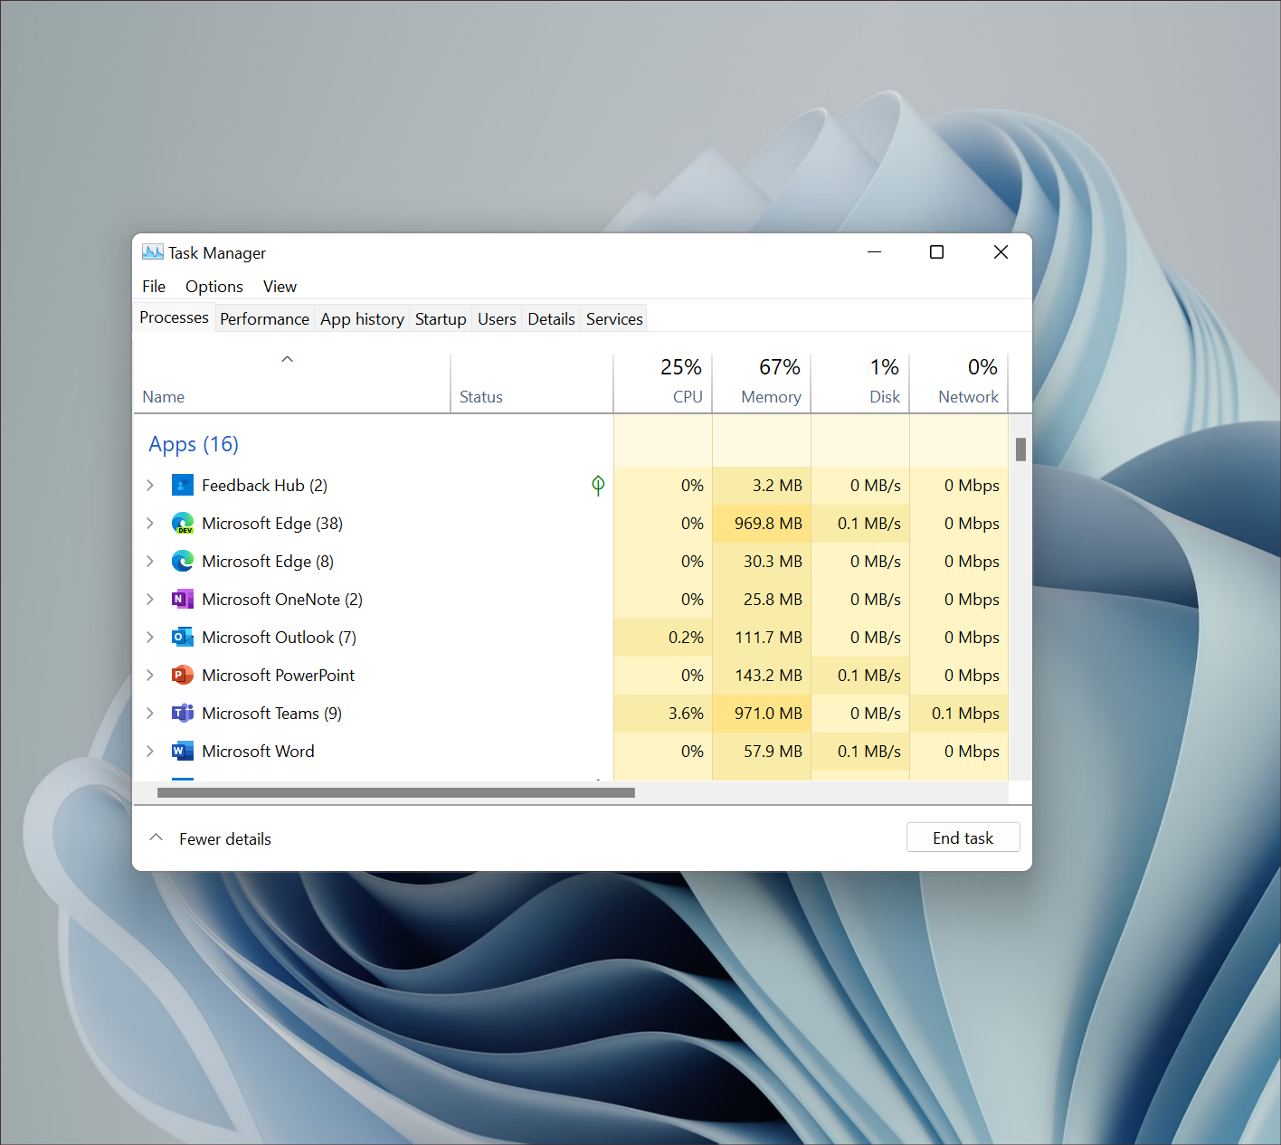Click the 0.2% CPU value for Outlook
The image size is (1281, 1145).
(686, 638)
